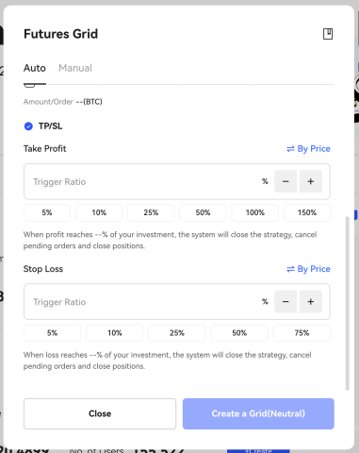The height and width of the screenshot is (453, 359).
Task: Choose 150% Take Profit preset
Action: coord(307,212)
